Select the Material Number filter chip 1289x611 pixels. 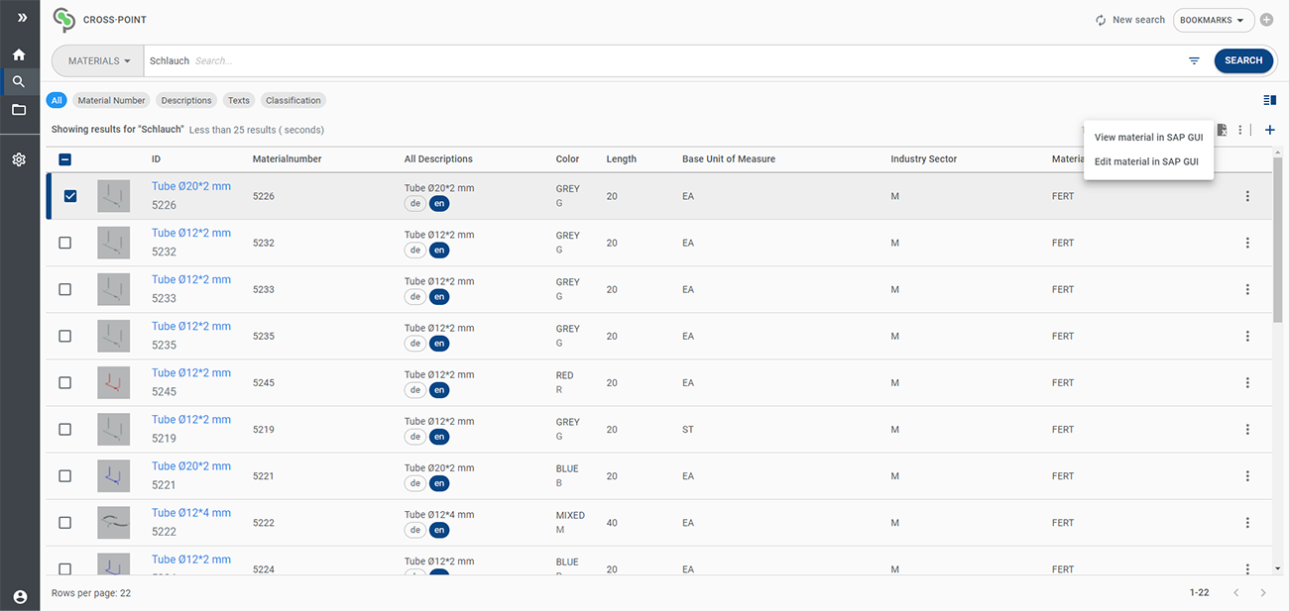112,100
